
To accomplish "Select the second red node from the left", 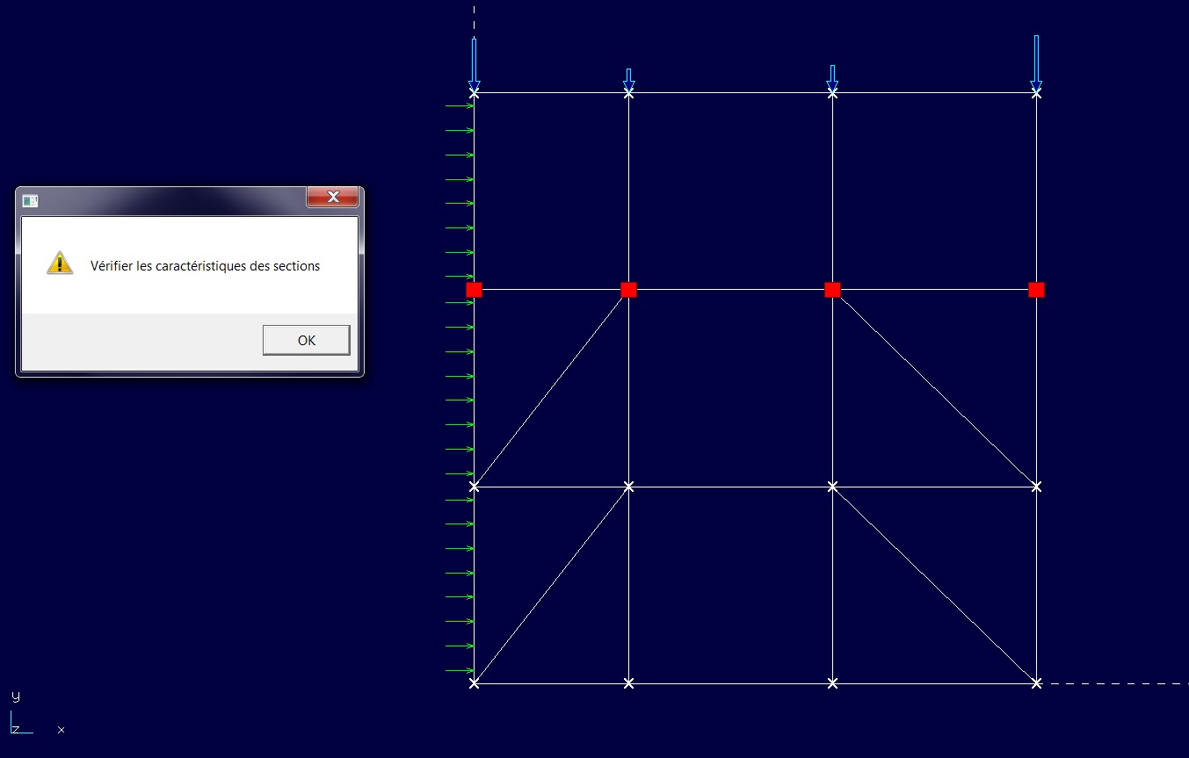I will tap(628, 290).
